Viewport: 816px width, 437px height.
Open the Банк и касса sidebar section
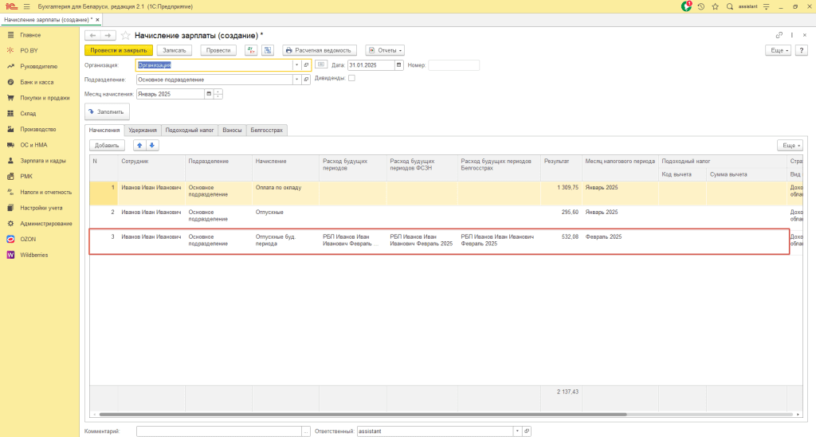pos(37,82)
